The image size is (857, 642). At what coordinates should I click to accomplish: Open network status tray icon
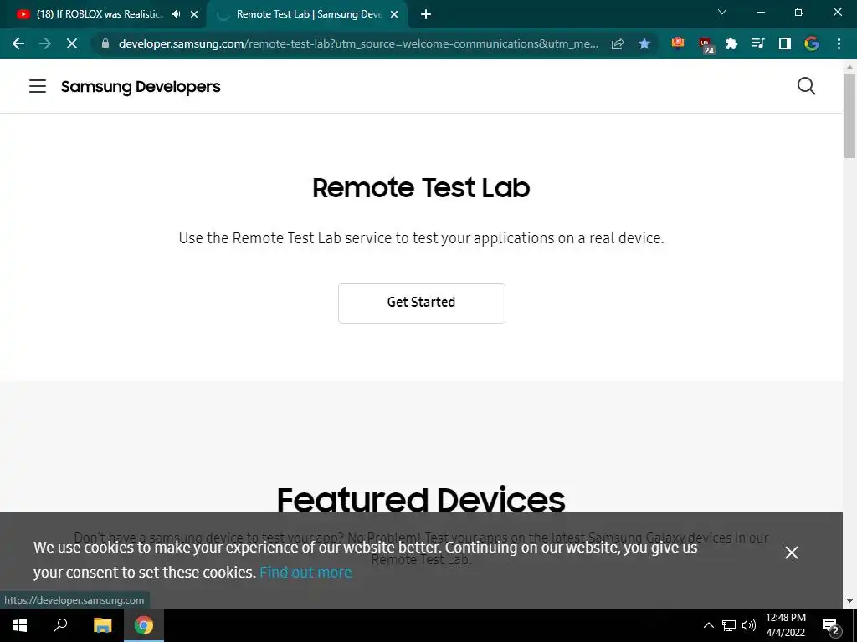729,625
